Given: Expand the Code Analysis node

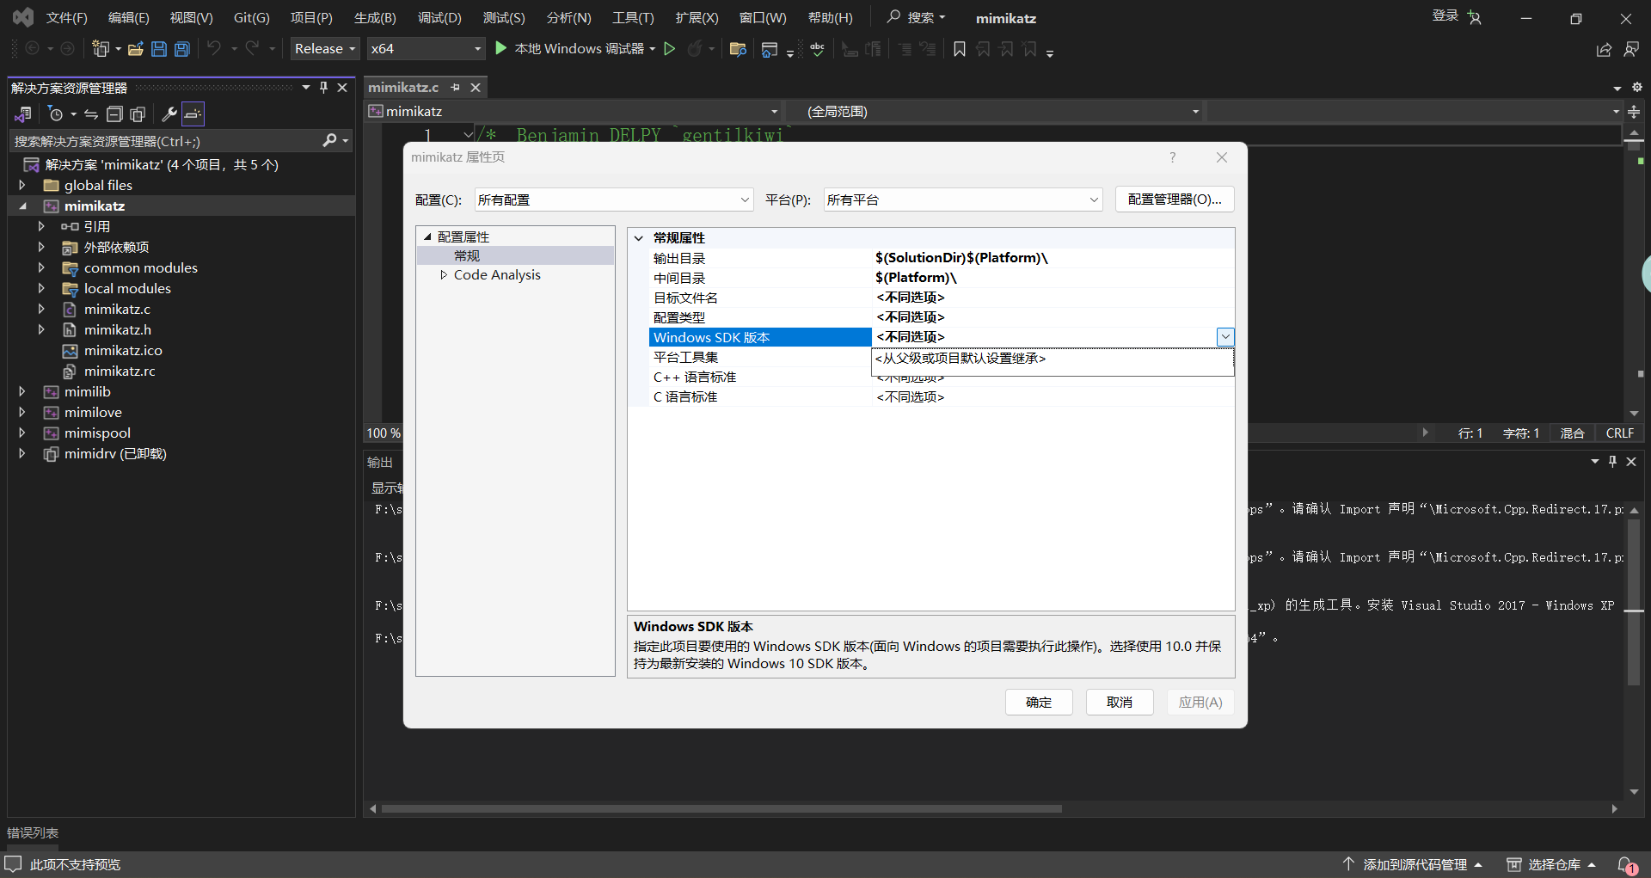Looking at the screenshot, I should pyautogui.click(x=444, y=275).
